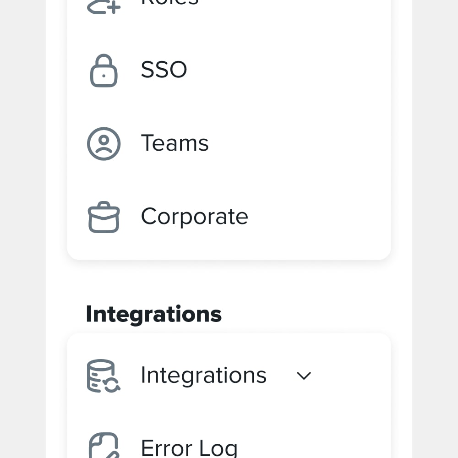The image size is (458, 458).
Task: Open the SSO menu item
Action: [164, 70]
